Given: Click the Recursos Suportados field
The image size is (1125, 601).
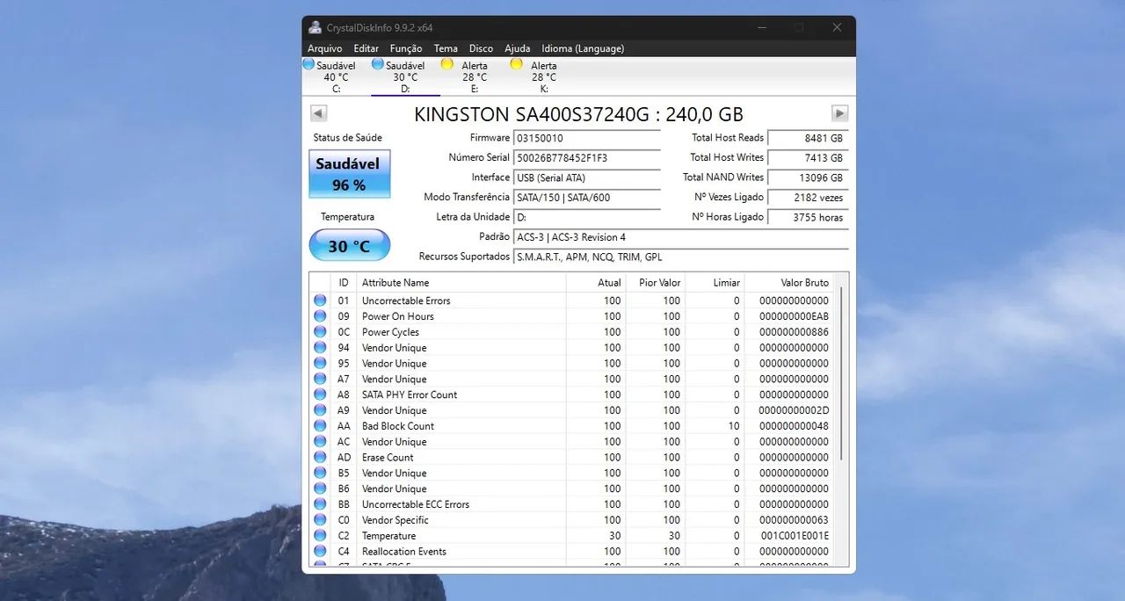Looking at the screenshot, I should [680, 257].
